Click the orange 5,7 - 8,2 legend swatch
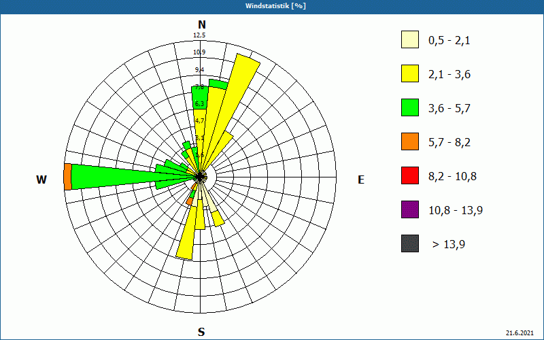 tap(410, 141)
